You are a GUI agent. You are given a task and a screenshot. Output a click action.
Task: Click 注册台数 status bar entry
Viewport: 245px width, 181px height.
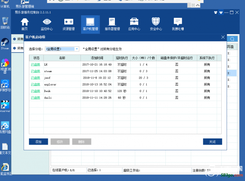(x=201, y=170)
